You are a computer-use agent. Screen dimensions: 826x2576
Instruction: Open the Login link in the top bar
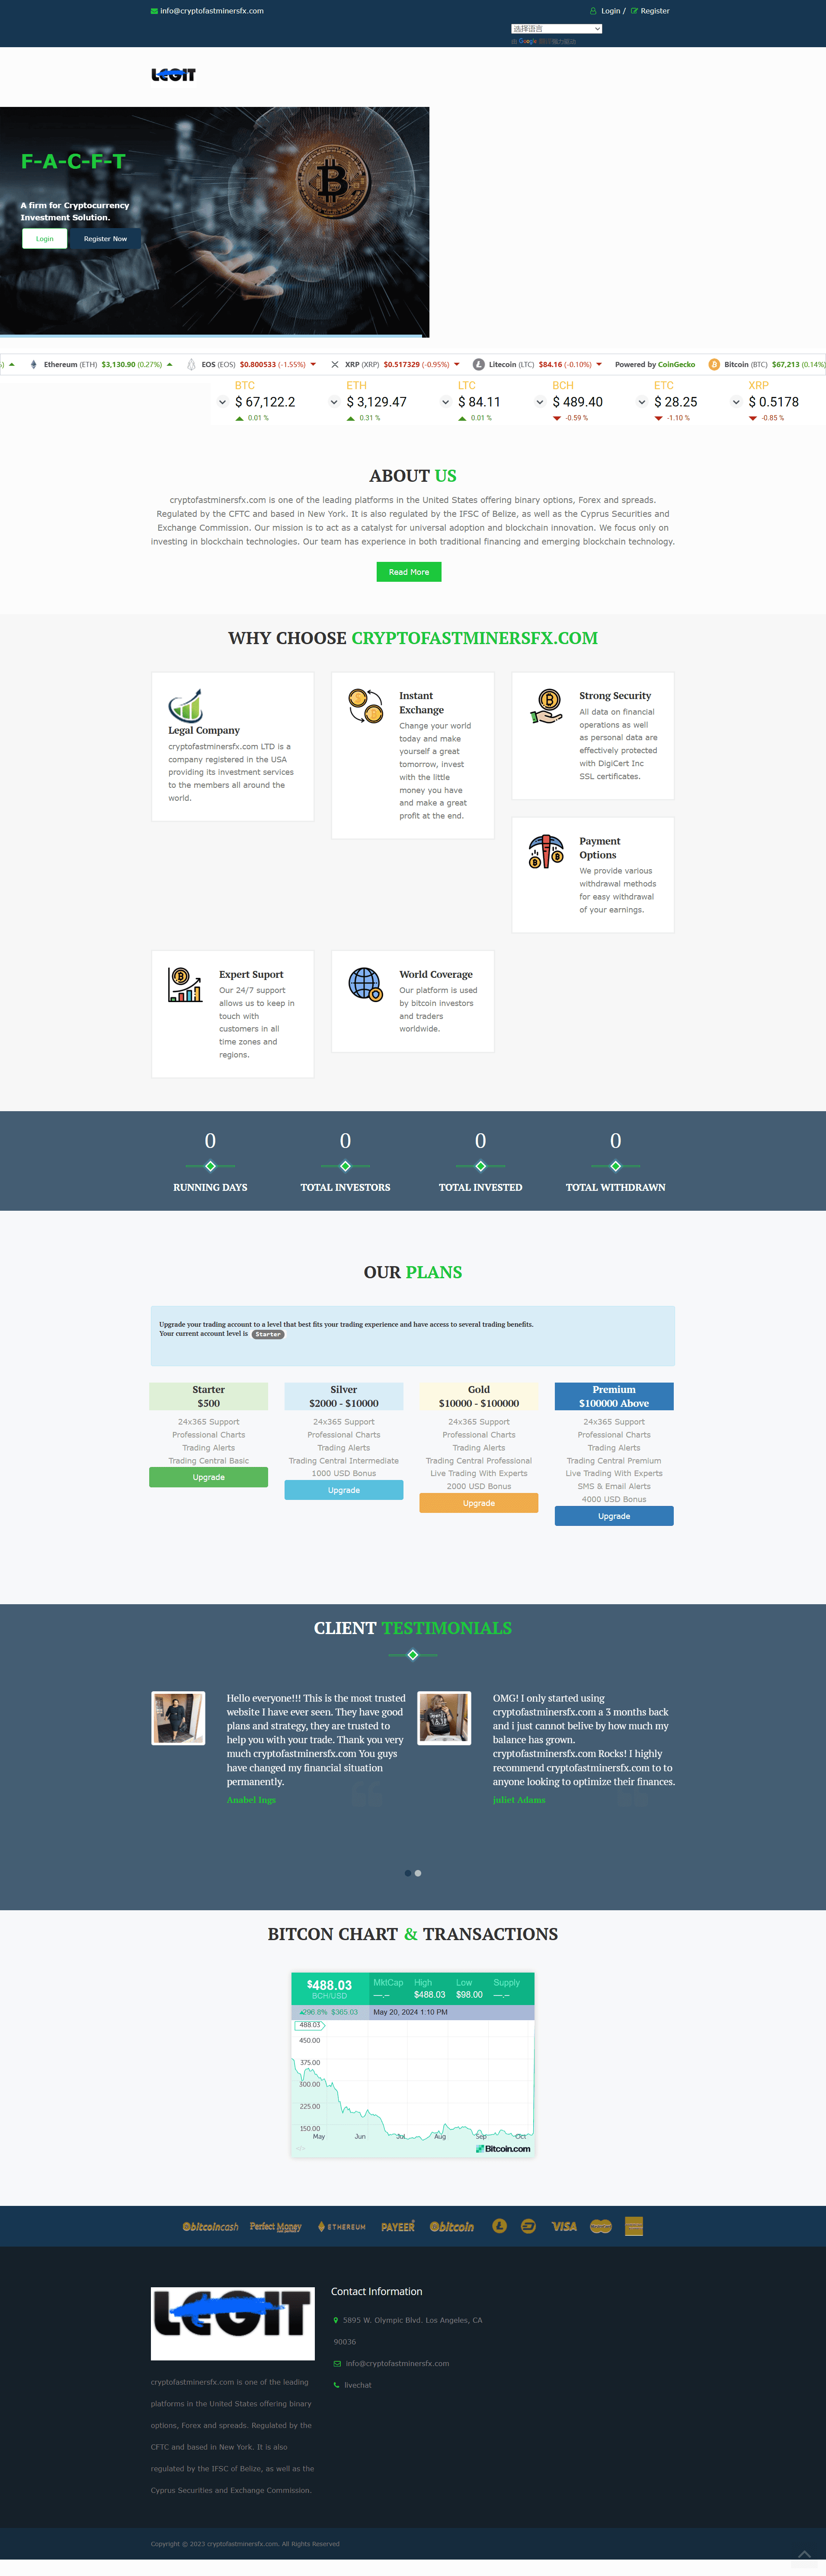(606, 11)
